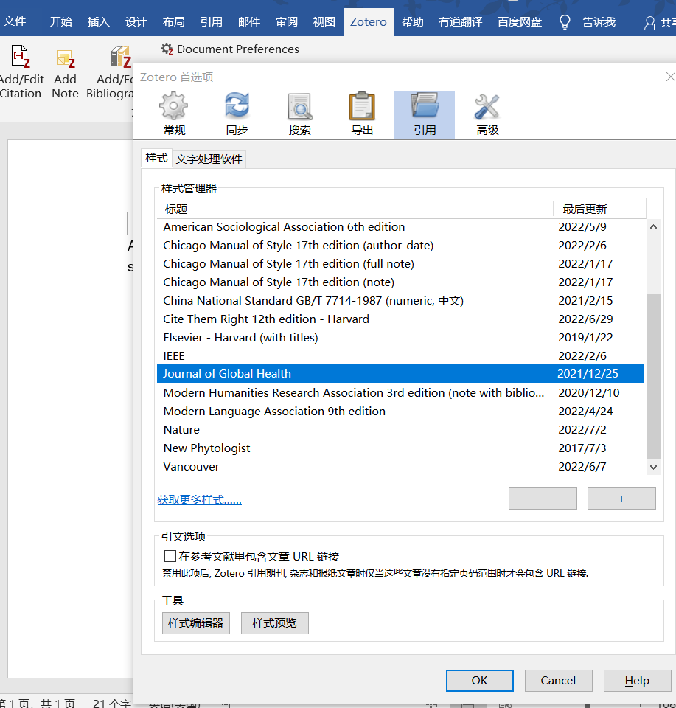Select the IEEE style row
The height and width of the screenshot is (708, 676).
pos(401,355)
